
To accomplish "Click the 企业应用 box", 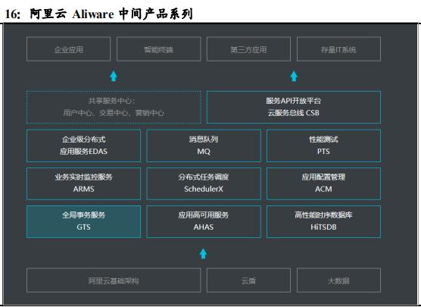I will pyautogui.click(x=68, y=49).
